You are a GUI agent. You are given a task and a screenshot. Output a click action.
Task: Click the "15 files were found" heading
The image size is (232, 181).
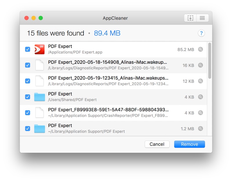point(56,33)
